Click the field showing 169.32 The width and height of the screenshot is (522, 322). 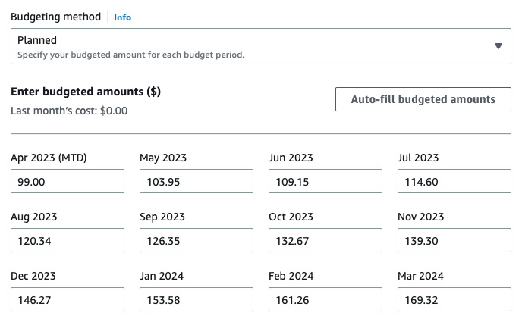454,299
